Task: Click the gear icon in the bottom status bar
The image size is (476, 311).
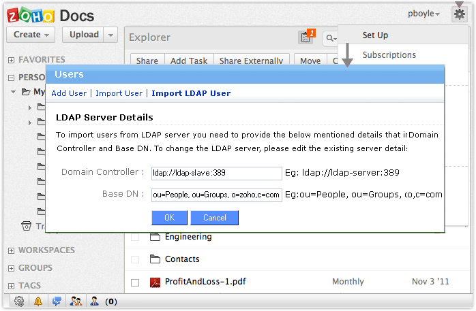Action: coord(19,301)
